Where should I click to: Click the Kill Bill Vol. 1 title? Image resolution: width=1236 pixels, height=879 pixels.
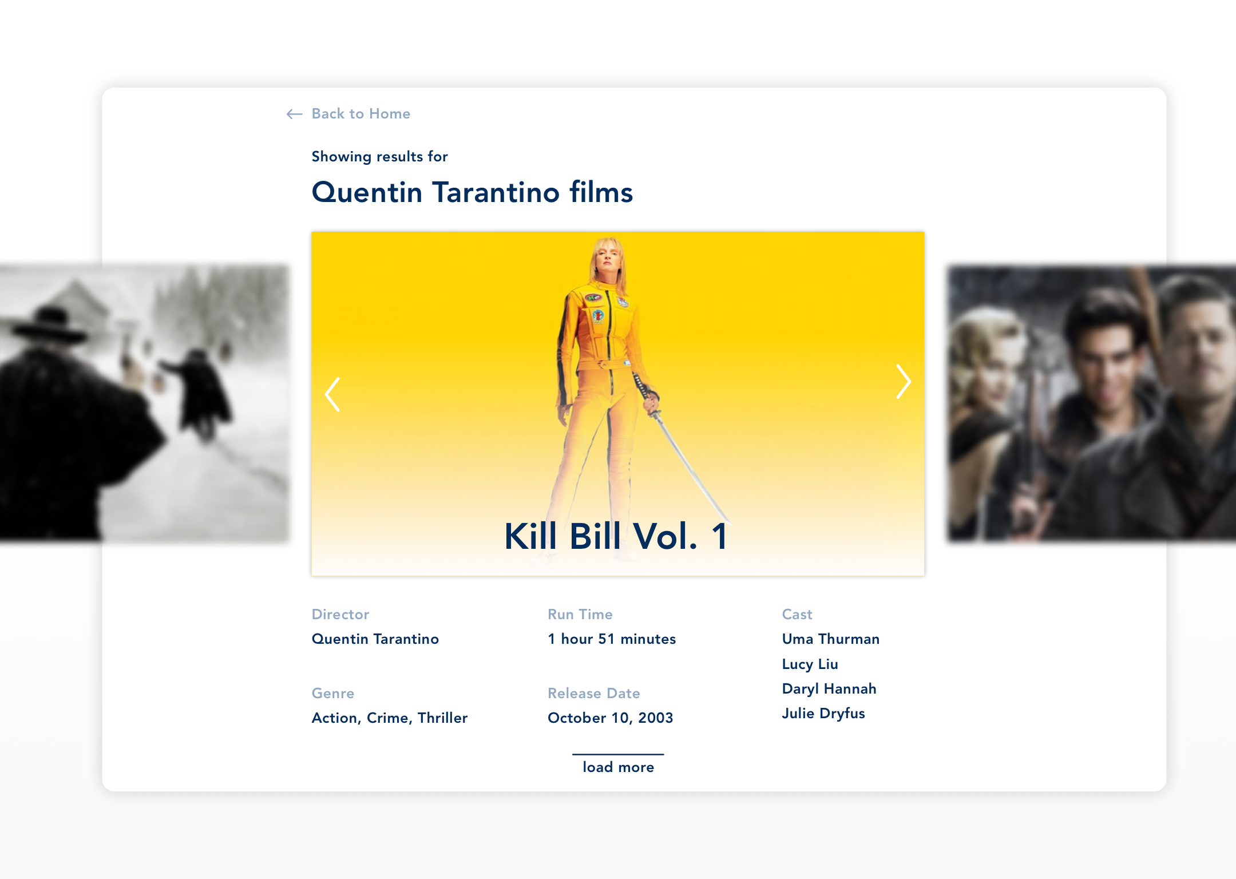coord(616,536)
